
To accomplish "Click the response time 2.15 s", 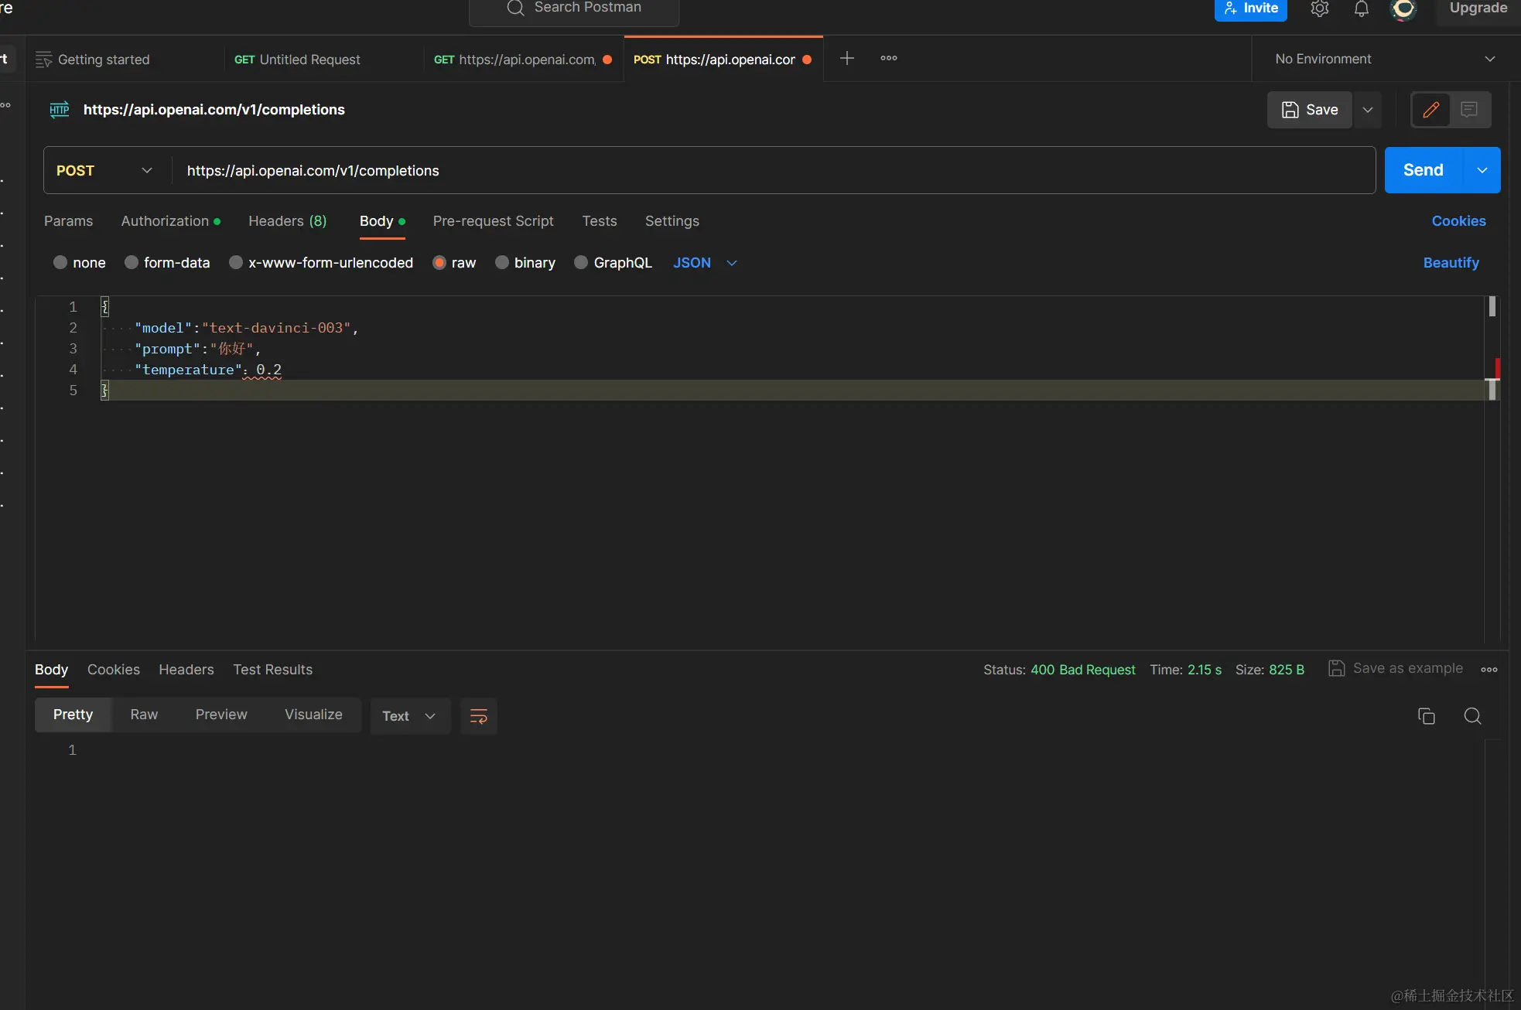I will click(x=1205, y=670).
